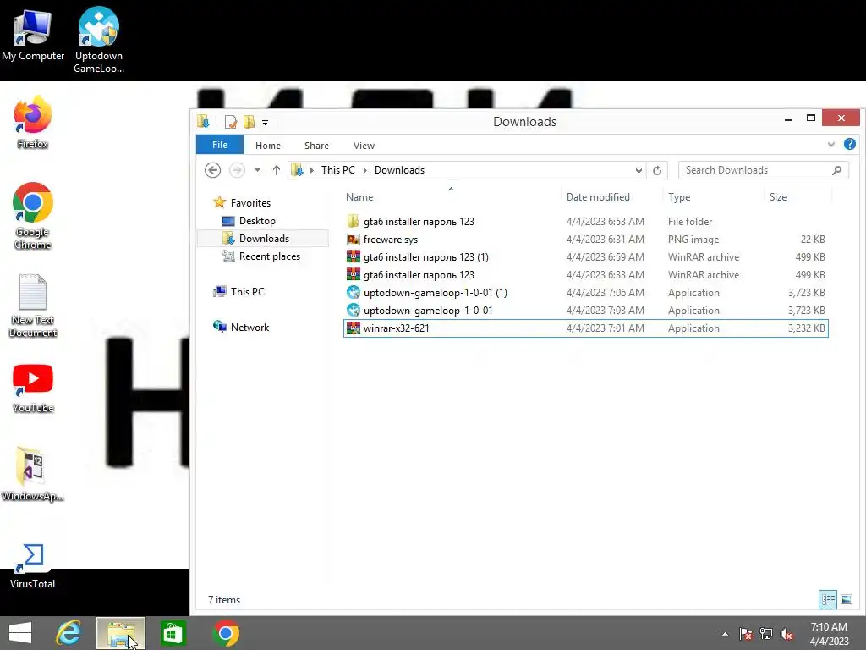This screenshot has height=650, width=866.
Task: Select uptodown-gameloop-1-0-01 7:03 AM file
Action: pyautogui.click(x=585, y=310)
